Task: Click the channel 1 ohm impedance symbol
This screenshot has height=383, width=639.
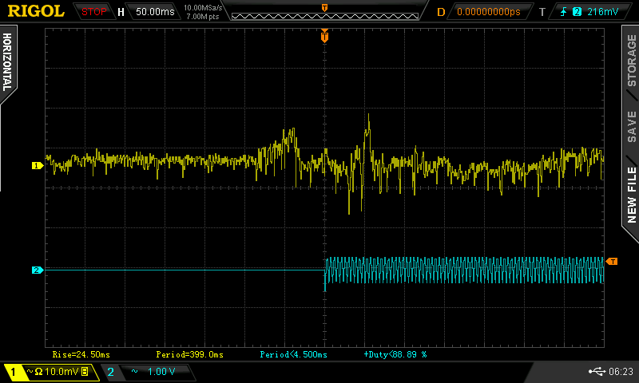Action: coord(38,372)
